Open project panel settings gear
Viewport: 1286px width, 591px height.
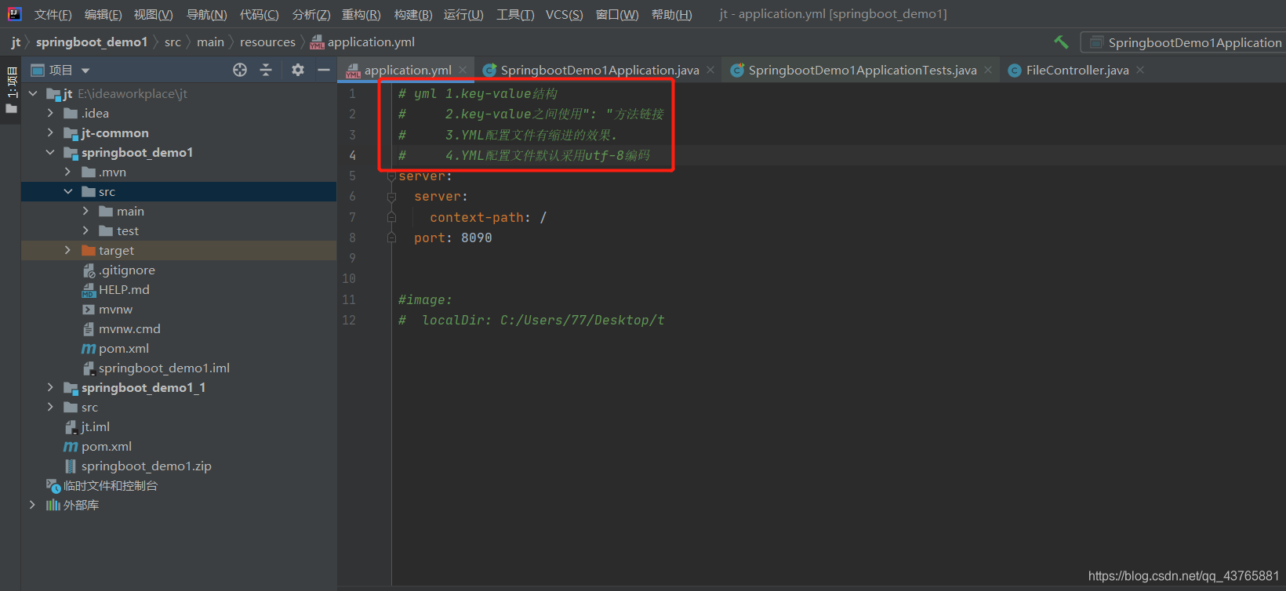point(298,70)
